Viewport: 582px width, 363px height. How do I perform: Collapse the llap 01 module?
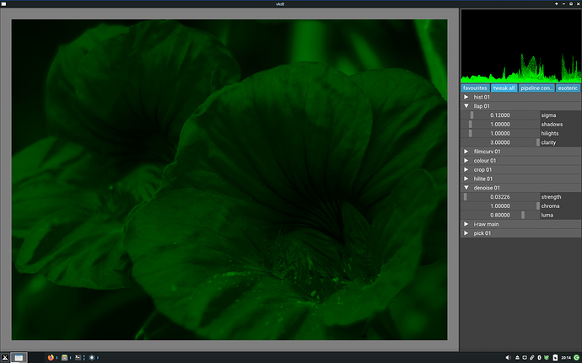(x=466, y=106)
